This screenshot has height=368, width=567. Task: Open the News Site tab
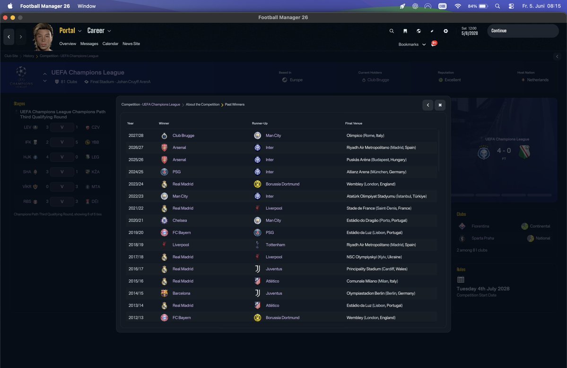click(131, 44)
